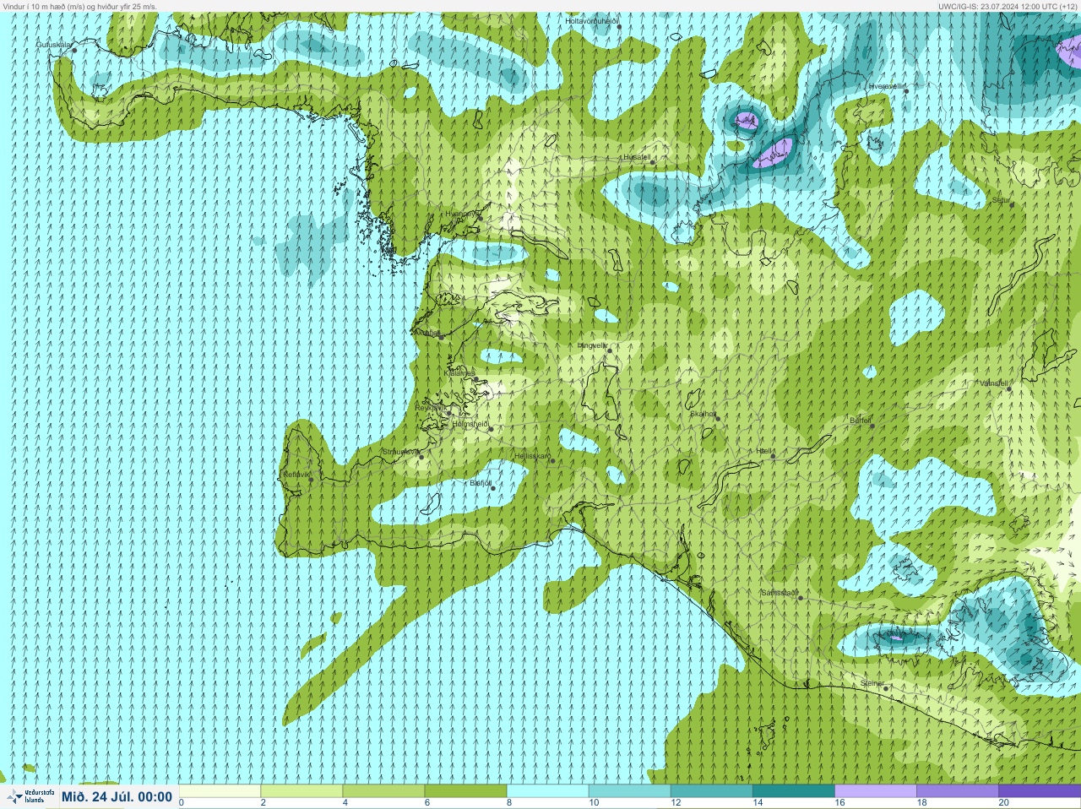Click the legend scale label 10
Image resolution: width=1081 pixels, height=809 pixels.
coord(594,803)
